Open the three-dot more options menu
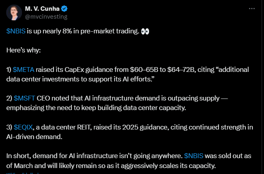Image resolution: width=264 pixels, height=174 pixels. [x=251, y=8]
